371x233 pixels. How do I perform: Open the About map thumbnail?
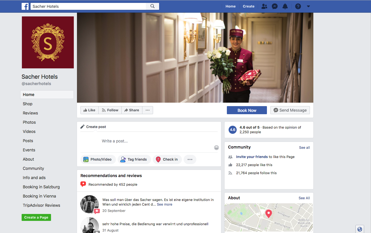269,218
